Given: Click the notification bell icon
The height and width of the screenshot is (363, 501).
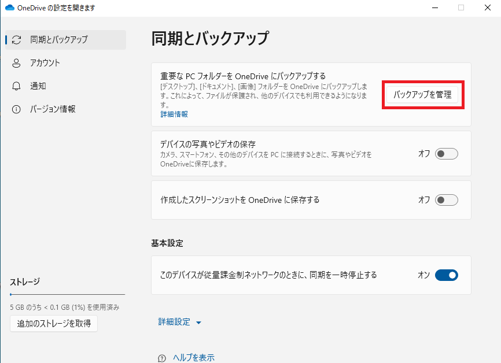Looking at the screenshot, I should [x=16, y=86].
